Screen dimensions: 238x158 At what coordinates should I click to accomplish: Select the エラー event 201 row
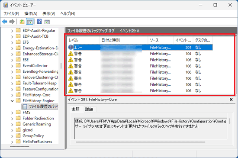tap(140, 47)
